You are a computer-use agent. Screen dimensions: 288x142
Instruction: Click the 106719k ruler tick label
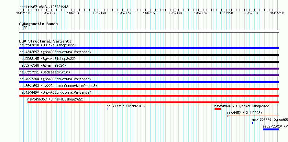click(x=226, y=13)
